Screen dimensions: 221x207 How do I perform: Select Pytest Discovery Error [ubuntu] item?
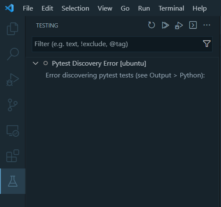point(99,63)
